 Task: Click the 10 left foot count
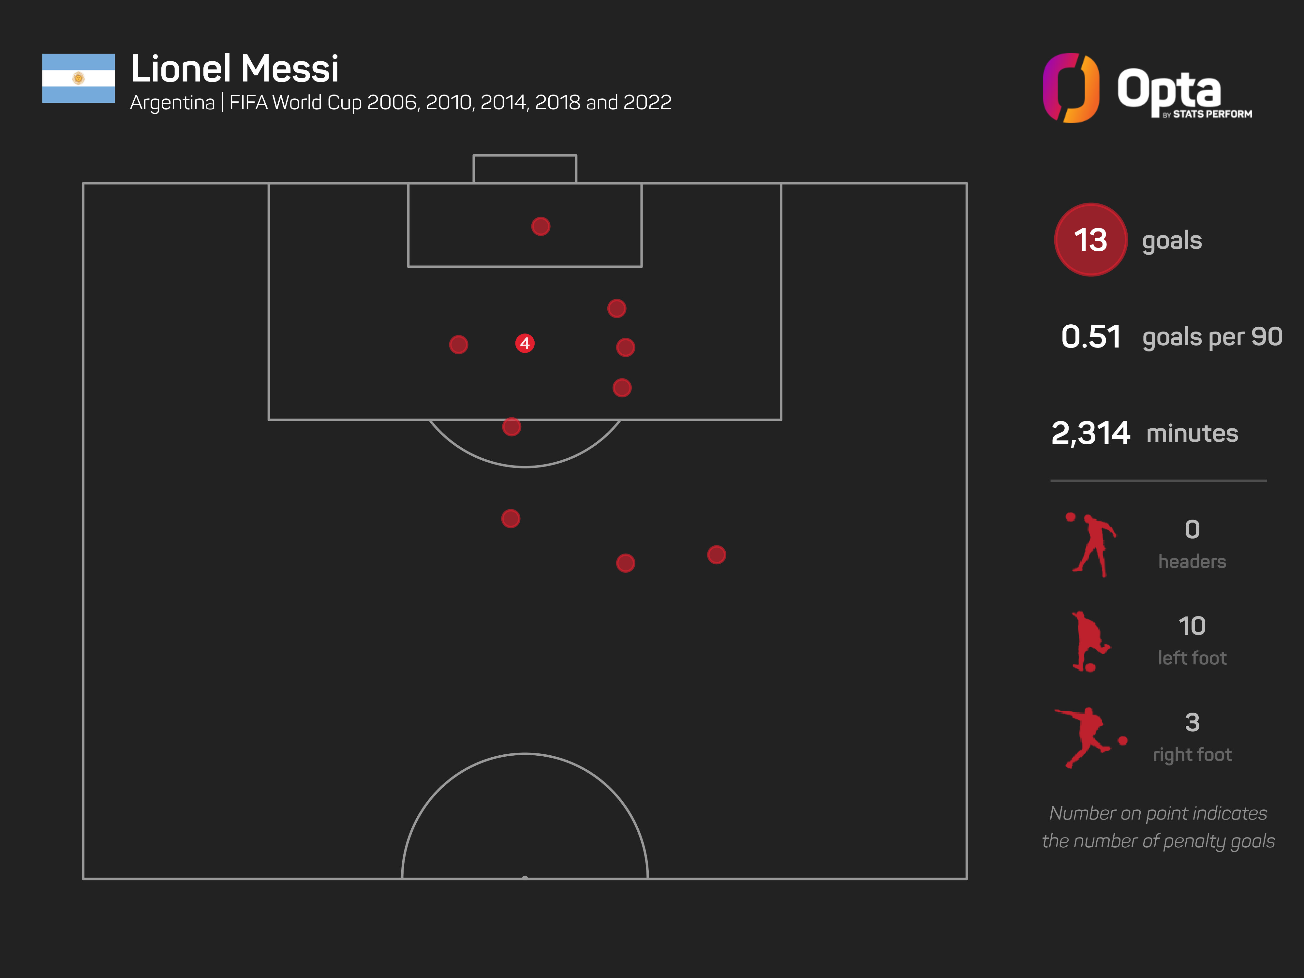[x=1192, y=626]
